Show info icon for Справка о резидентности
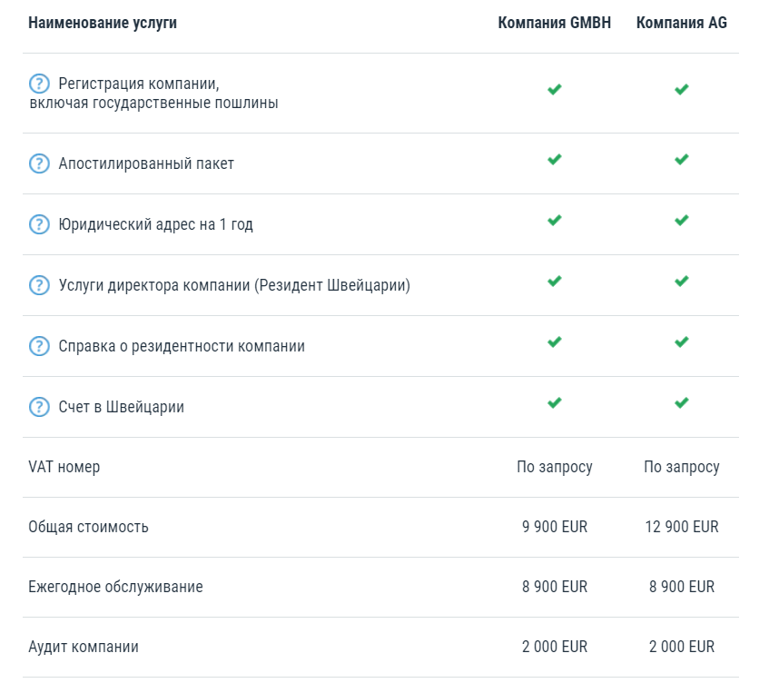Screen dimensions: 759x683 [39, 346]
